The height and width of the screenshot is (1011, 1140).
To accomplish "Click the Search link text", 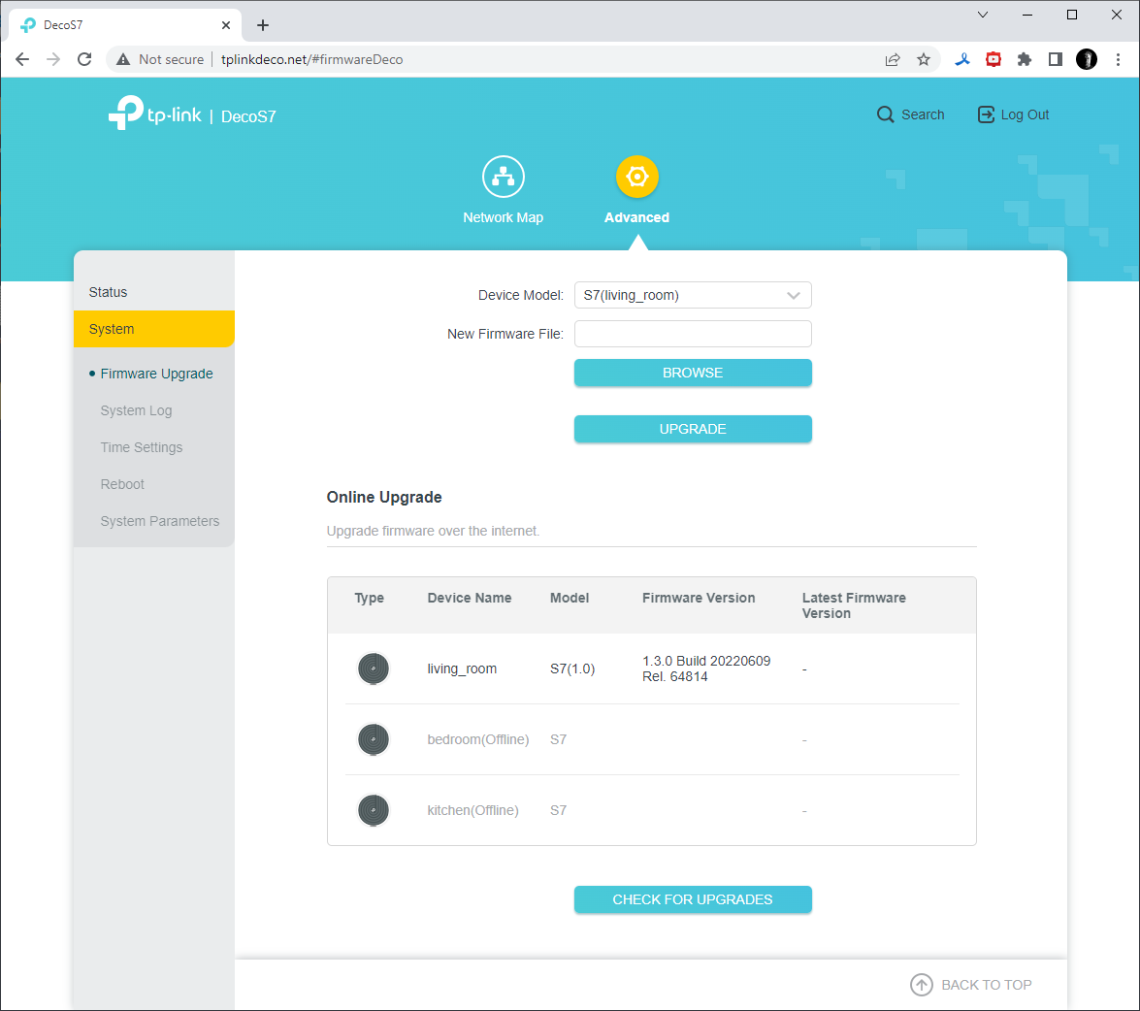I will click(x=923, y=114).
